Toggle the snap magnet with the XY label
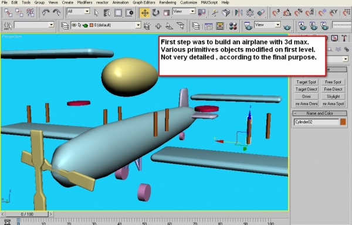Viewport: 352px width, 225px height. point(333,13)
